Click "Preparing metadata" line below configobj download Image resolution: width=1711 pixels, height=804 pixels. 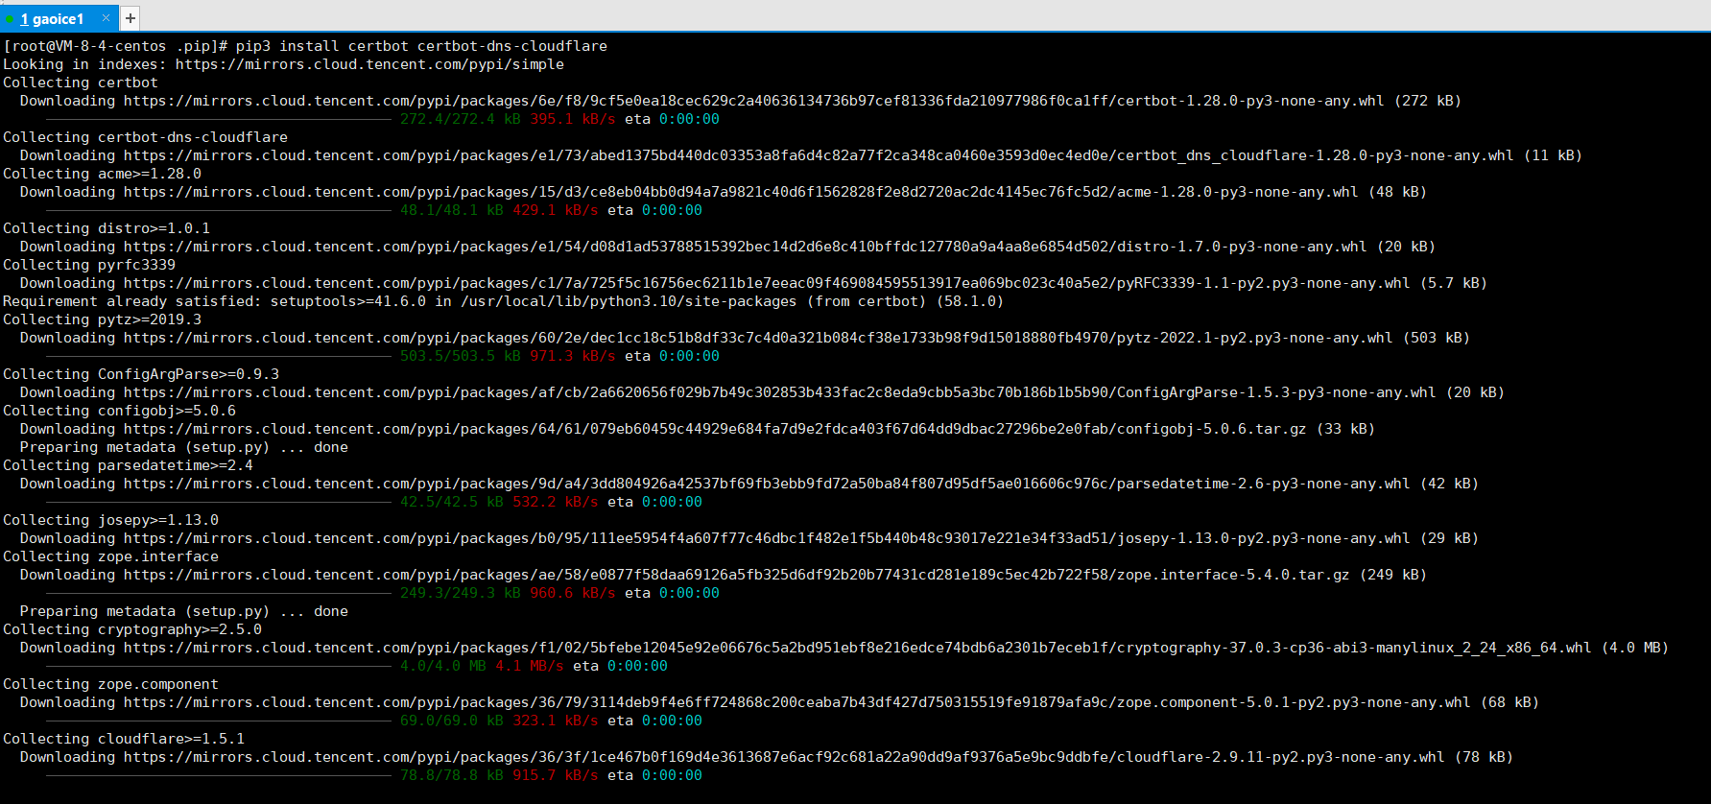tap(183, 447)
